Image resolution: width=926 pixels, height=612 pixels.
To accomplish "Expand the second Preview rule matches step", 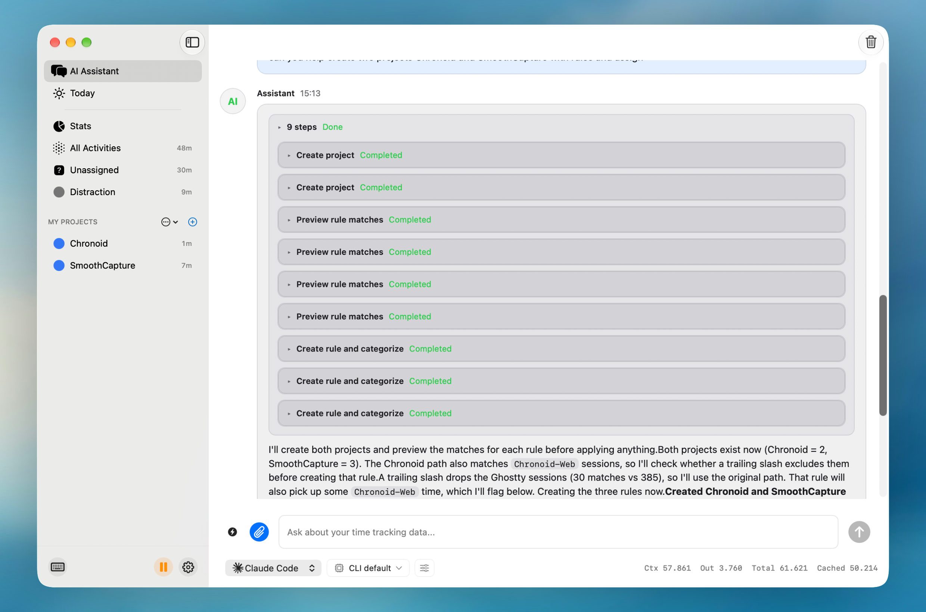I will [x=561, y=252].
